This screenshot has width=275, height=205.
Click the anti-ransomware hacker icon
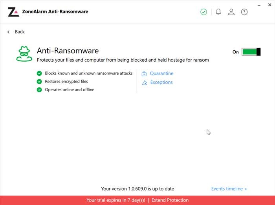pos(24,54)
